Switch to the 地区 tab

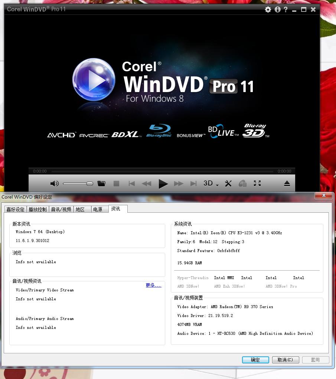click(82, 209)
